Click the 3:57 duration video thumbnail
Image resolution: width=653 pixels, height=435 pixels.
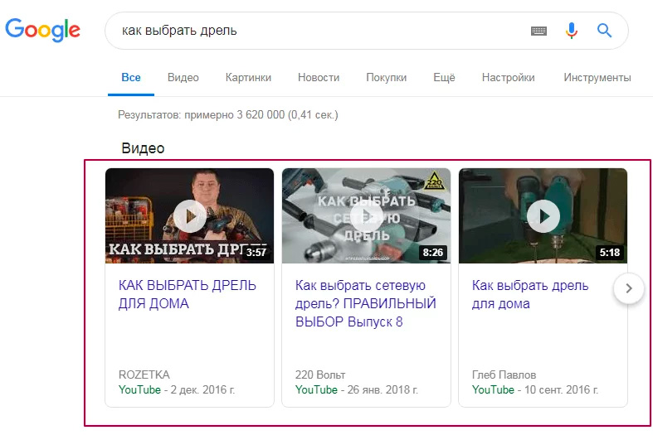click(x=189, y=215)
